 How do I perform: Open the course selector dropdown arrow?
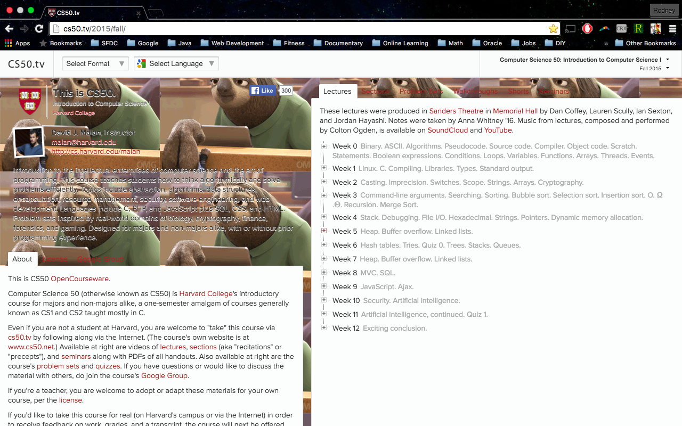pos(668,60)
